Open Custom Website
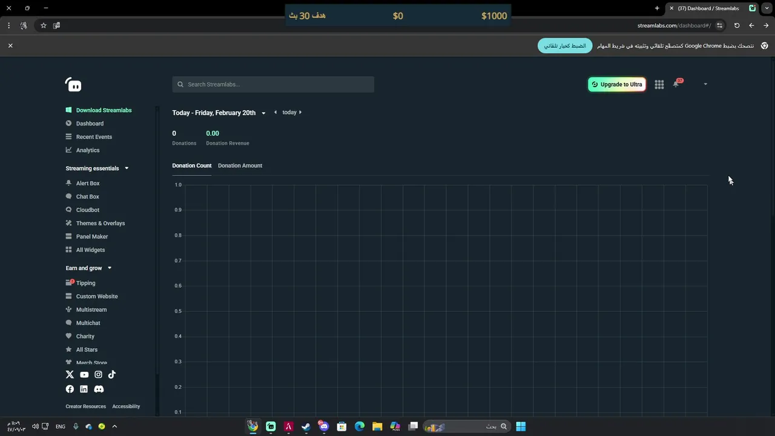Viewport: 775px width, 436px height. click(x=97, y=297)
